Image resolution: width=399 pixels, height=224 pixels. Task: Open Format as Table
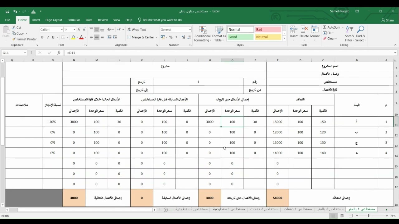tap(219, 34)
